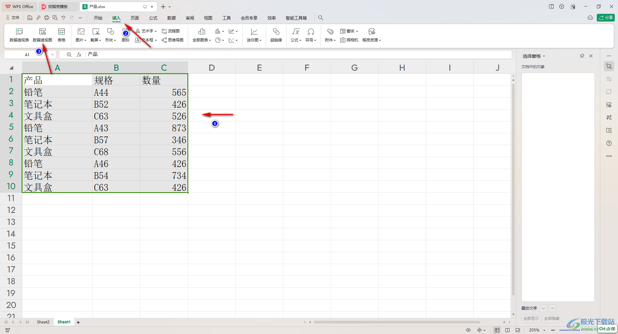Select the arrow selection tool in sidebar
The height and width of the screenshot is (334, 618).
(609, 66)
